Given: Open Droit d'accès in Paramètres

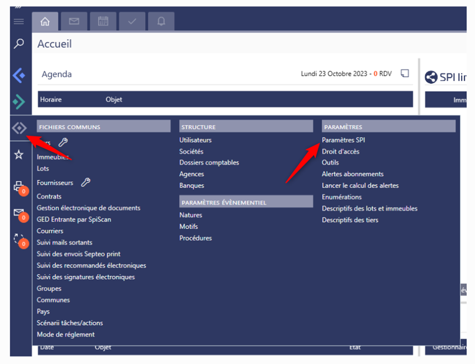Looking at the screenshot, I should pyautogui.click(x=340, y=151).
